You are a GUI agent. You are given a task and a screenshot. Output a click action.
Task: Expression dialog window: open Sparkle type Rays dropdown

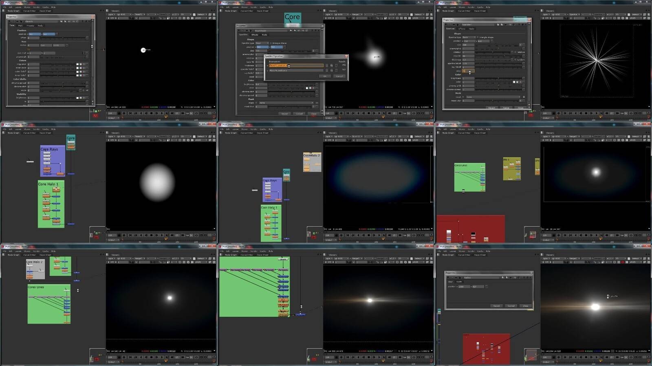coord(262,43)
